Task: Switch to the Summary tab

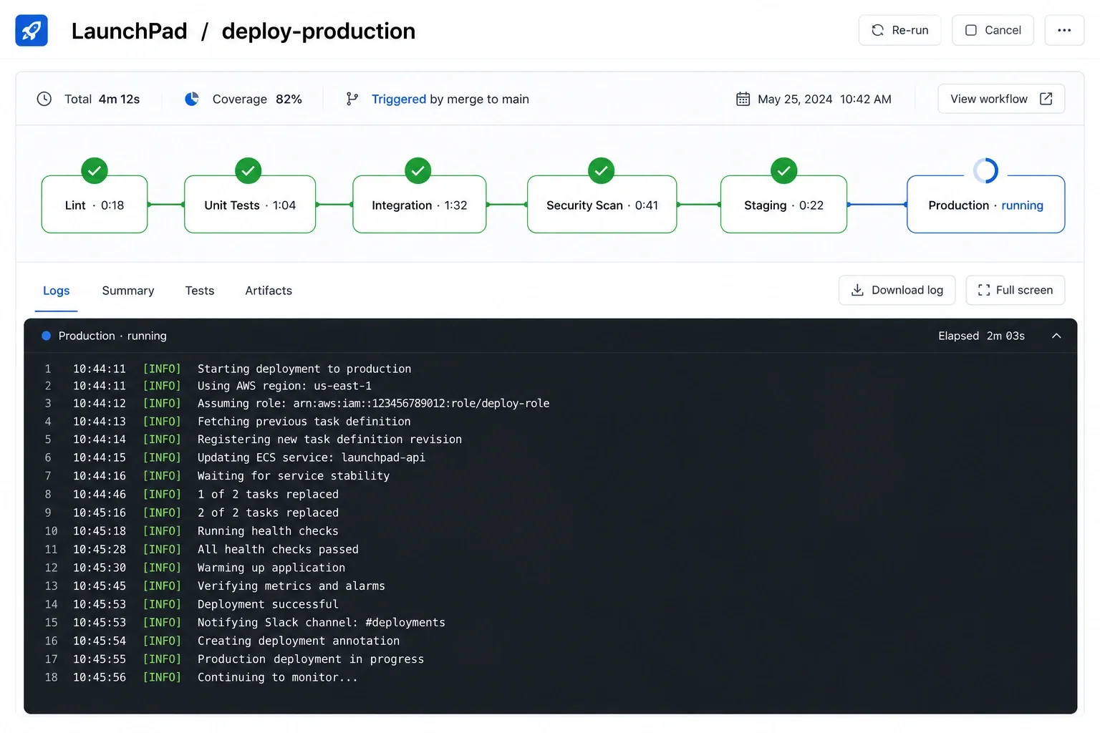Action: (128, 291)
